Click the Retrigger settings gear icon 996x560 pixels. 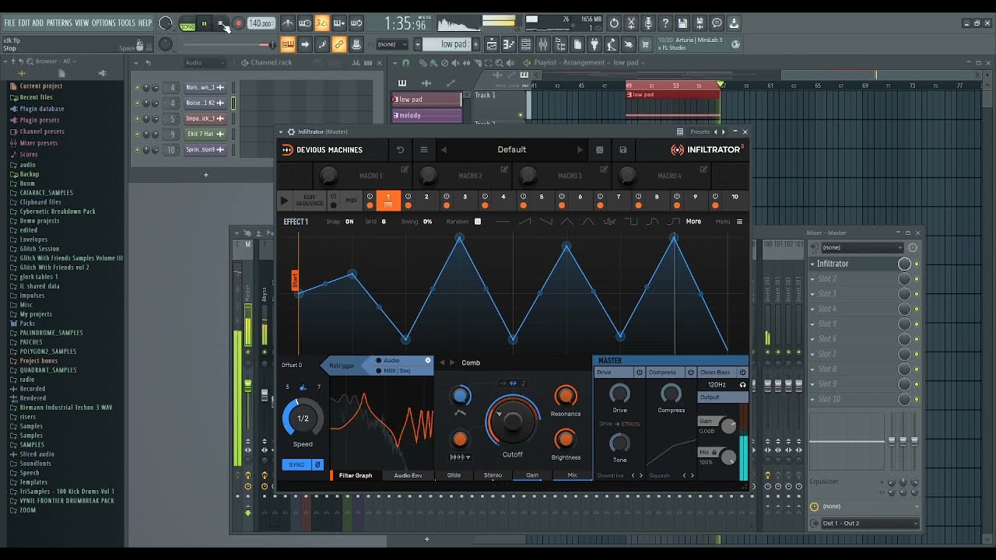click(x=427, y=360)
